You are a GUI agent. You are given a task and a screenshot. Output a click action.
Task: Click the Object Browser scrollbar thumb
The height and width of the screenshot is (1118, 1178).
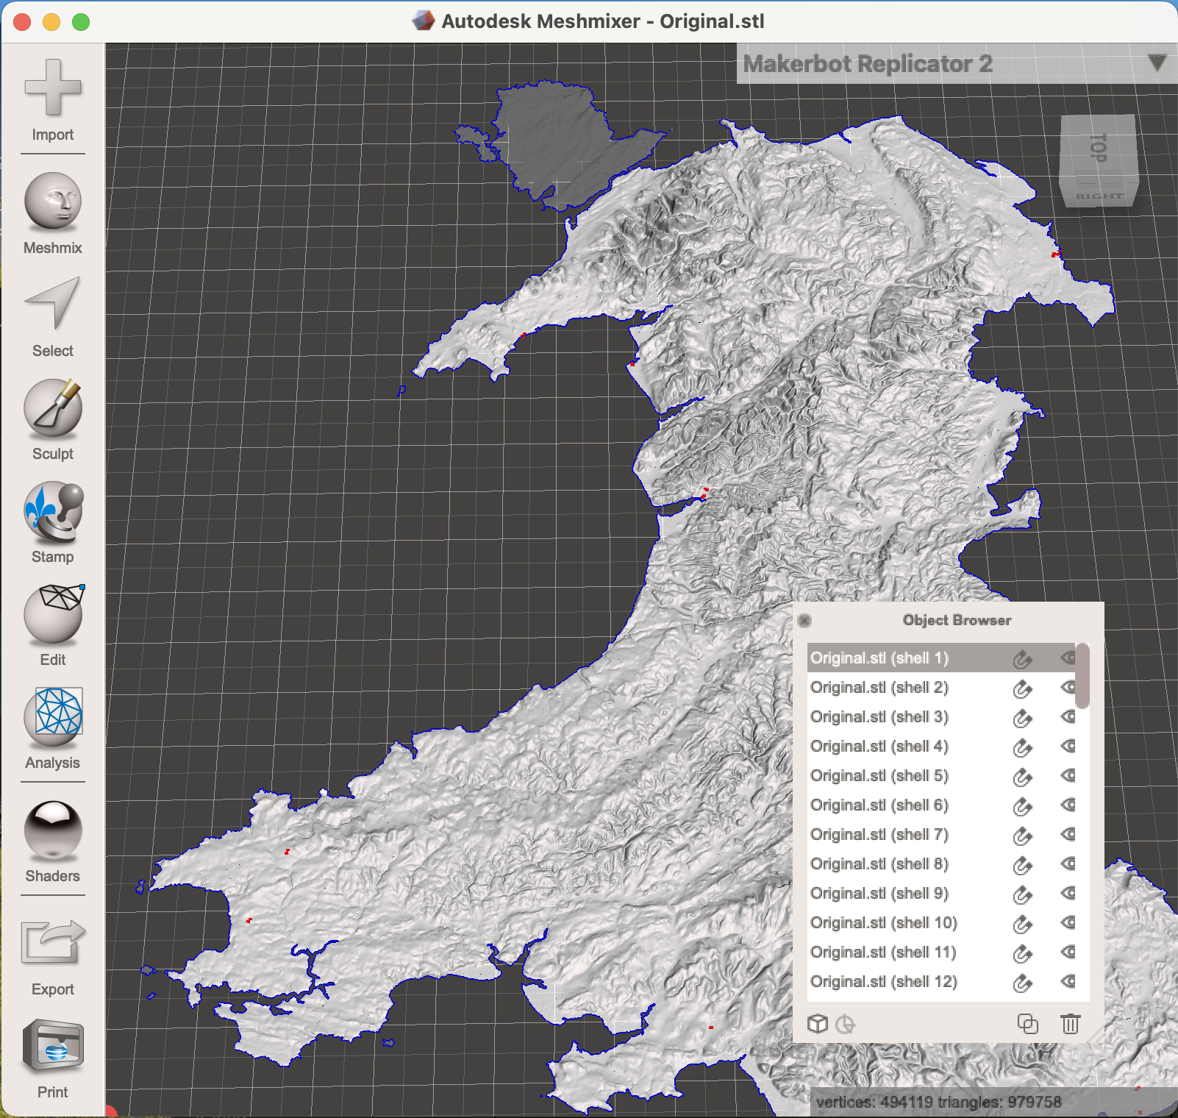pos(1082,676)
